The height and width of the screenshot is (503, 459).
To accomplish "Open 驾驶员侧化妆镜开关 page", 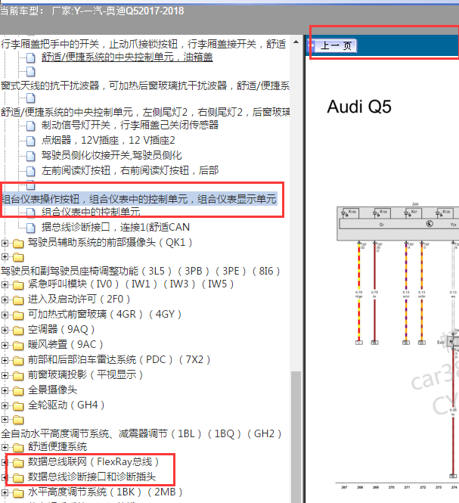I will click(111, 156).
